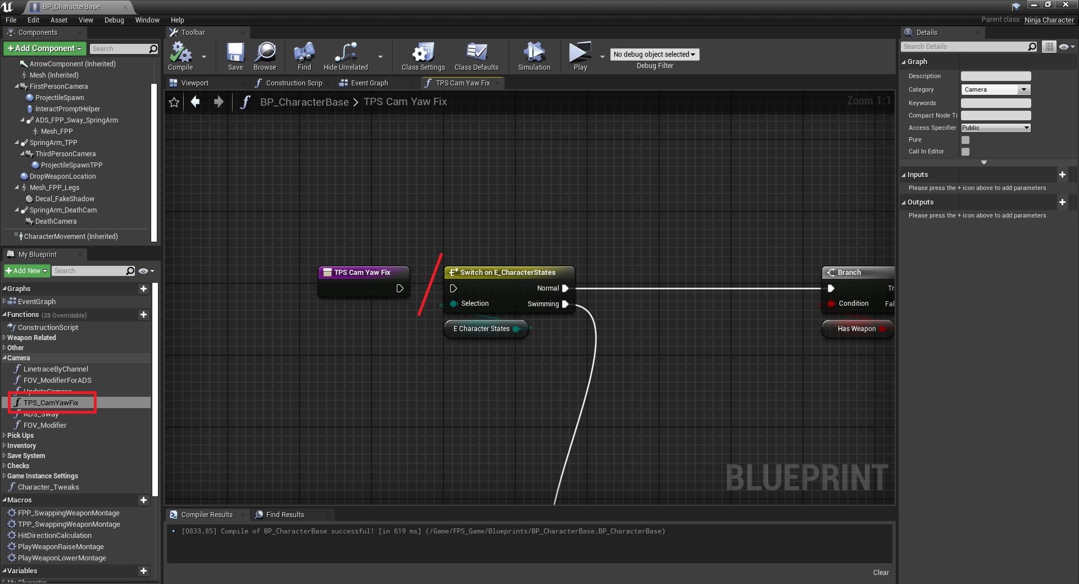
Task: Open the Debug menu
Action: click(x=114, y=20)
